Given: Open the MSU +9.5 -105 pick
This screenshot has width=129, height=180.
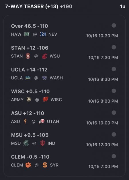Looking at the screenshot, I should point(30,135).
